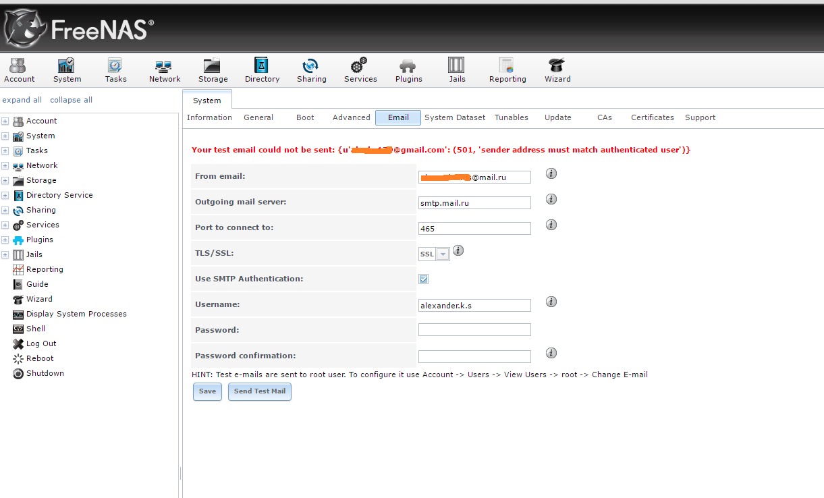
Task: Focus the Outgoing mail server field
Action: [x=474, y=202]
